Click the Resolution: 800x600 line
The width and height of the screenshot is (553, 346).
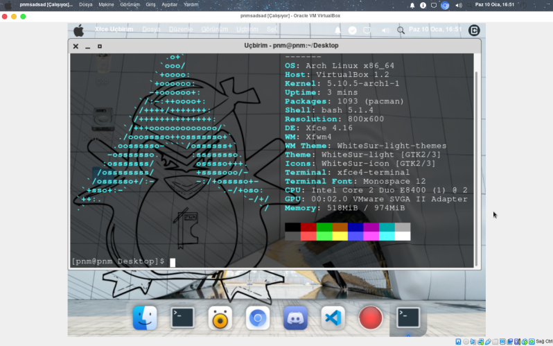coord(334,119)
